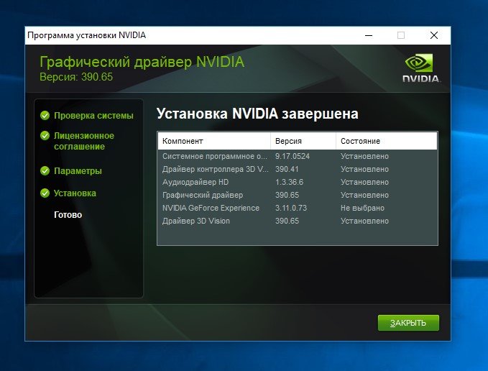This screenshot has width=488, height=371.
Task: Click the Версия: 390.65 header text
Action: [x=76, y=77]
